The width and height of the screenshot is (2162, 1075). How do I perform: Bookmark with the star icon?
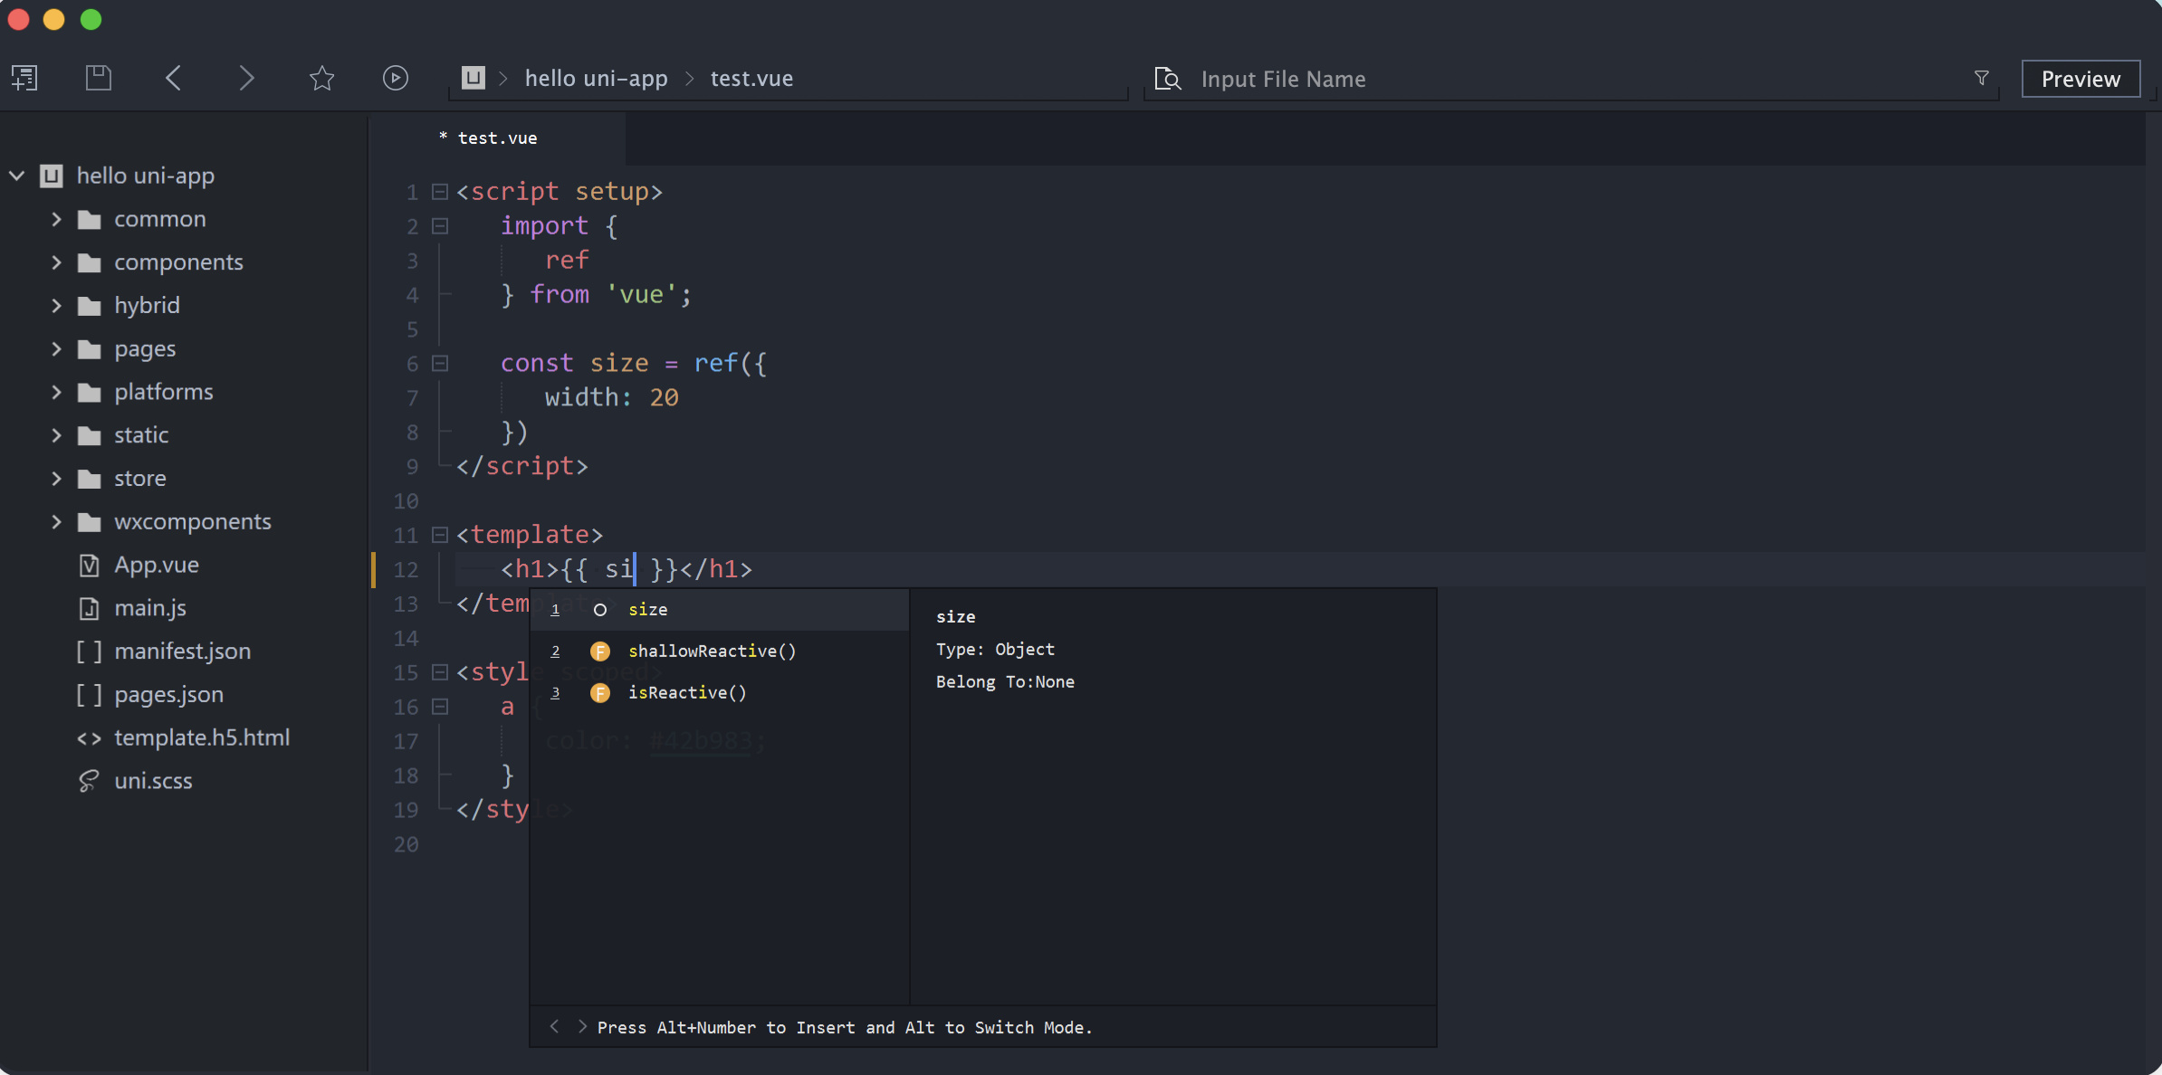(321, 78)
